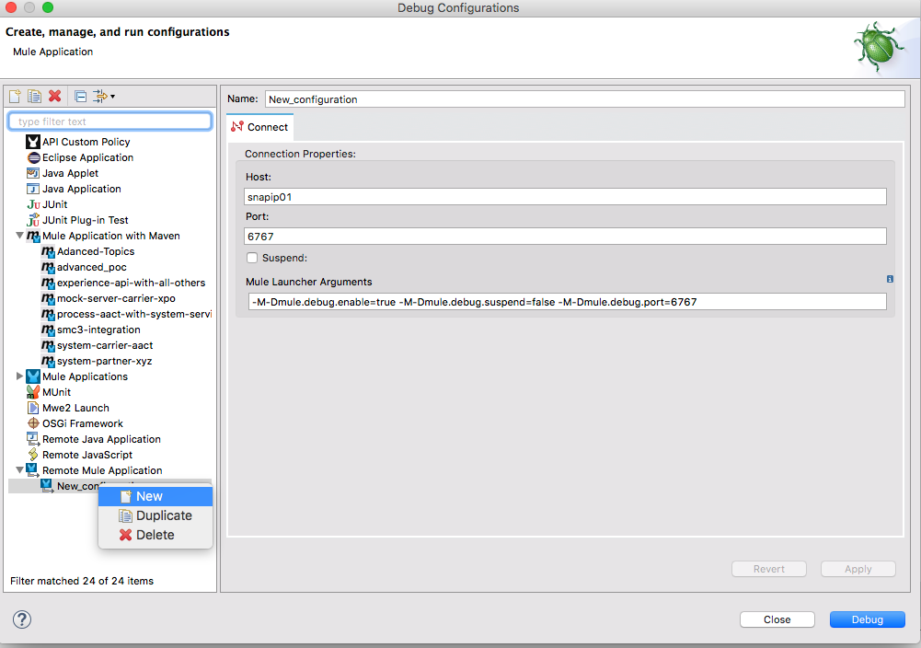Collapse the Remote Mule Application node
The image size is (921, 648).
tap(20, 470)
